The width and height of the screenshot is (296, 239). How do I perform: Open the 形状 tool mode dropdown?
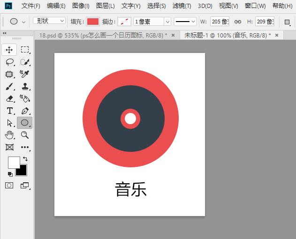click(x=49, y=21)
